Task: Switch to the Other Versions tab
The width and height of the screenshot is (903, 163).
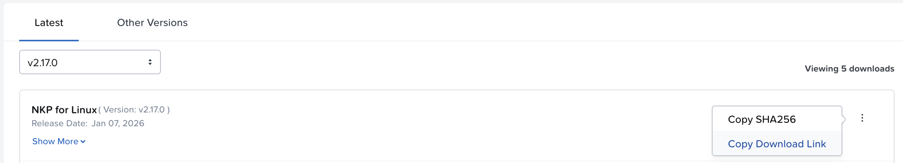Action: pyautogui.click(x=152, y=23)
